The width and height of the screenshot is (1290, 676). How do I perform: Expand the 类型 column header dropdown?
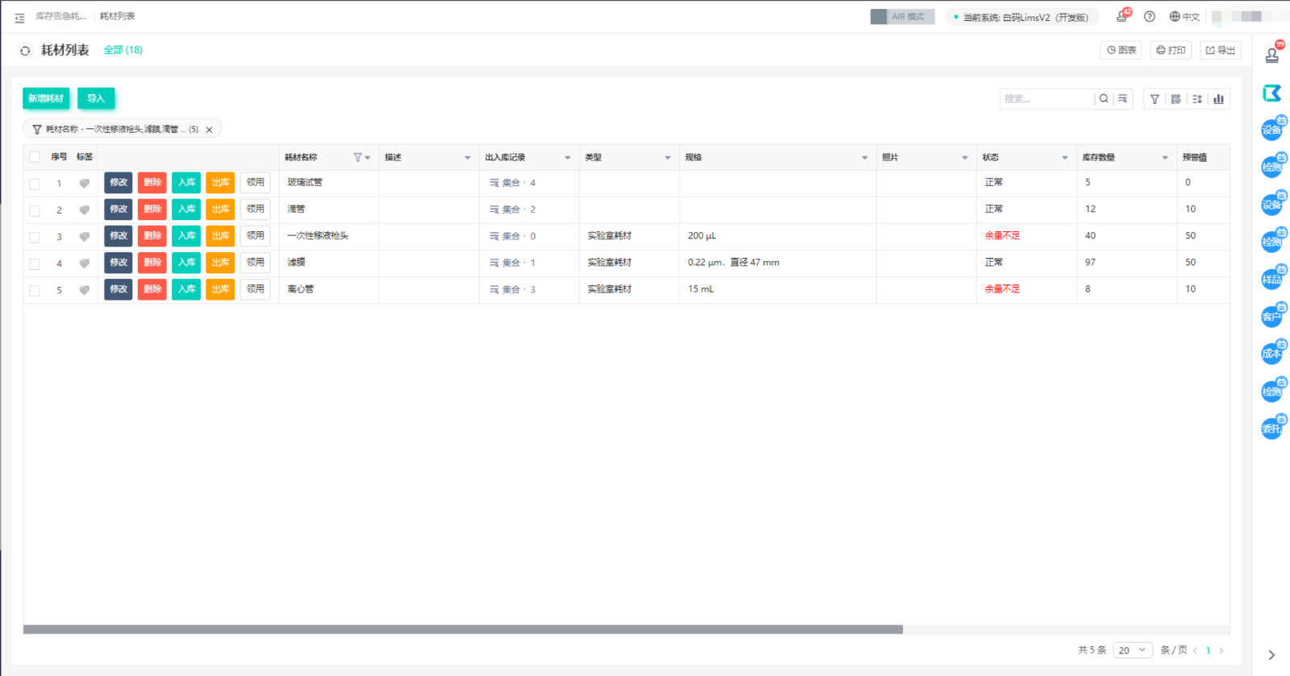coord(668,158)
